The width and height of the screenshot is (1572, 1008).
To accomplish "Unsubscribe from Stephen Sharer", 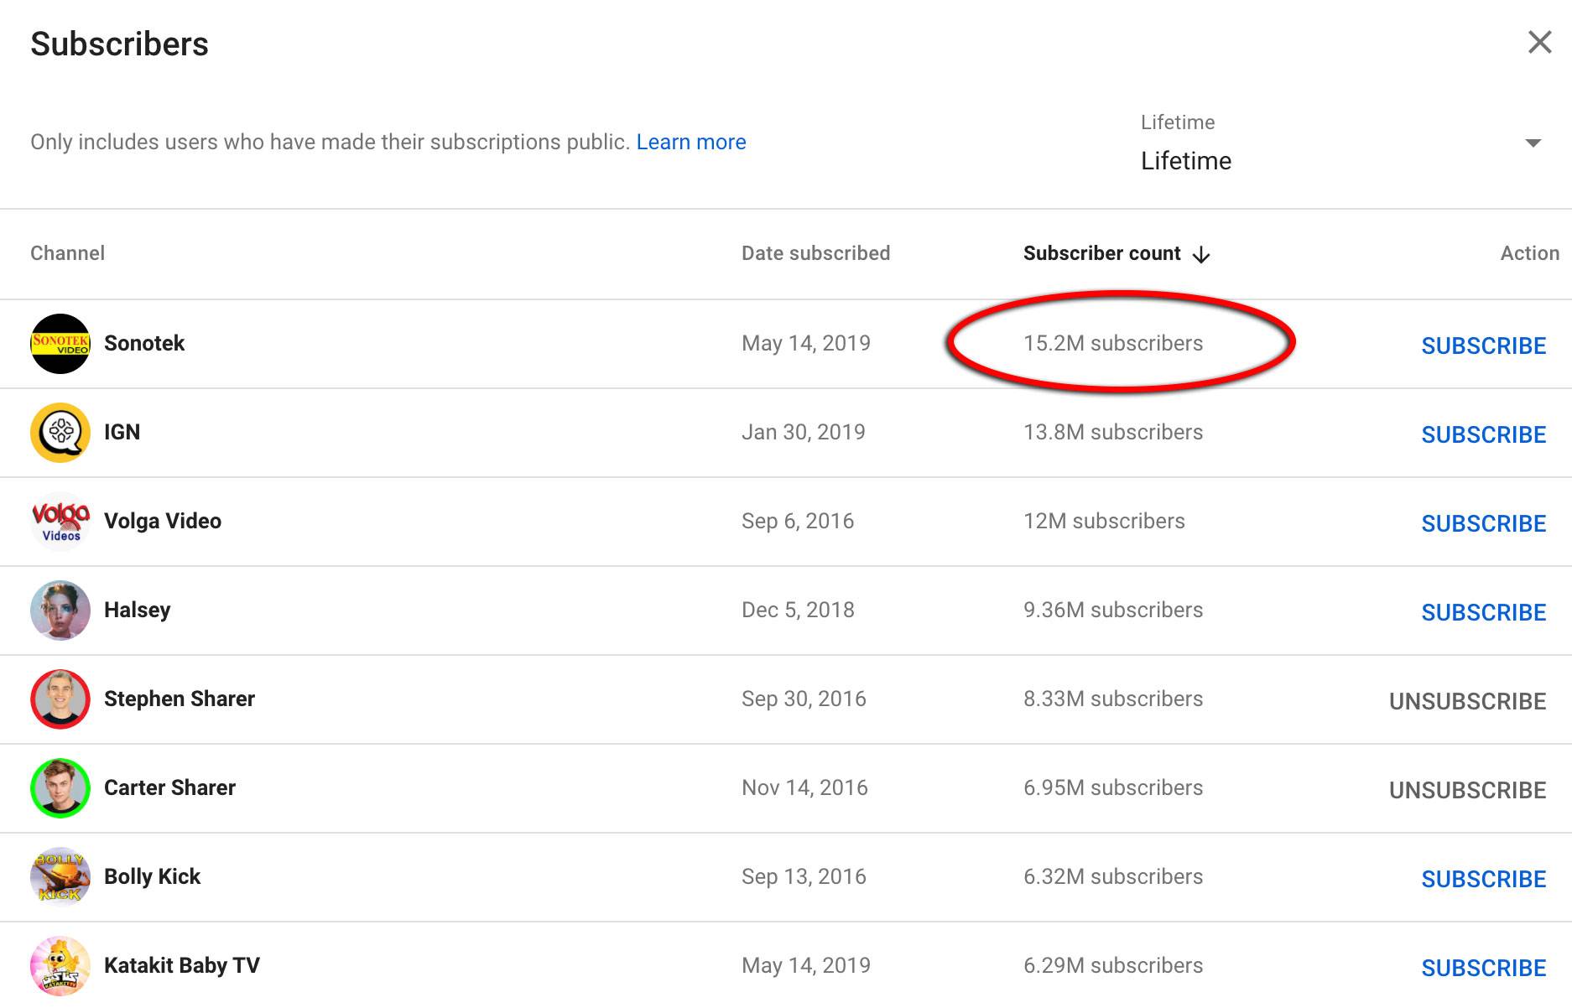I will point(1467,701).
